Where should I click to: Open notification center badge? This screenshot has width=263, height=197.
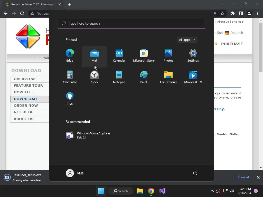pos(256,191)
